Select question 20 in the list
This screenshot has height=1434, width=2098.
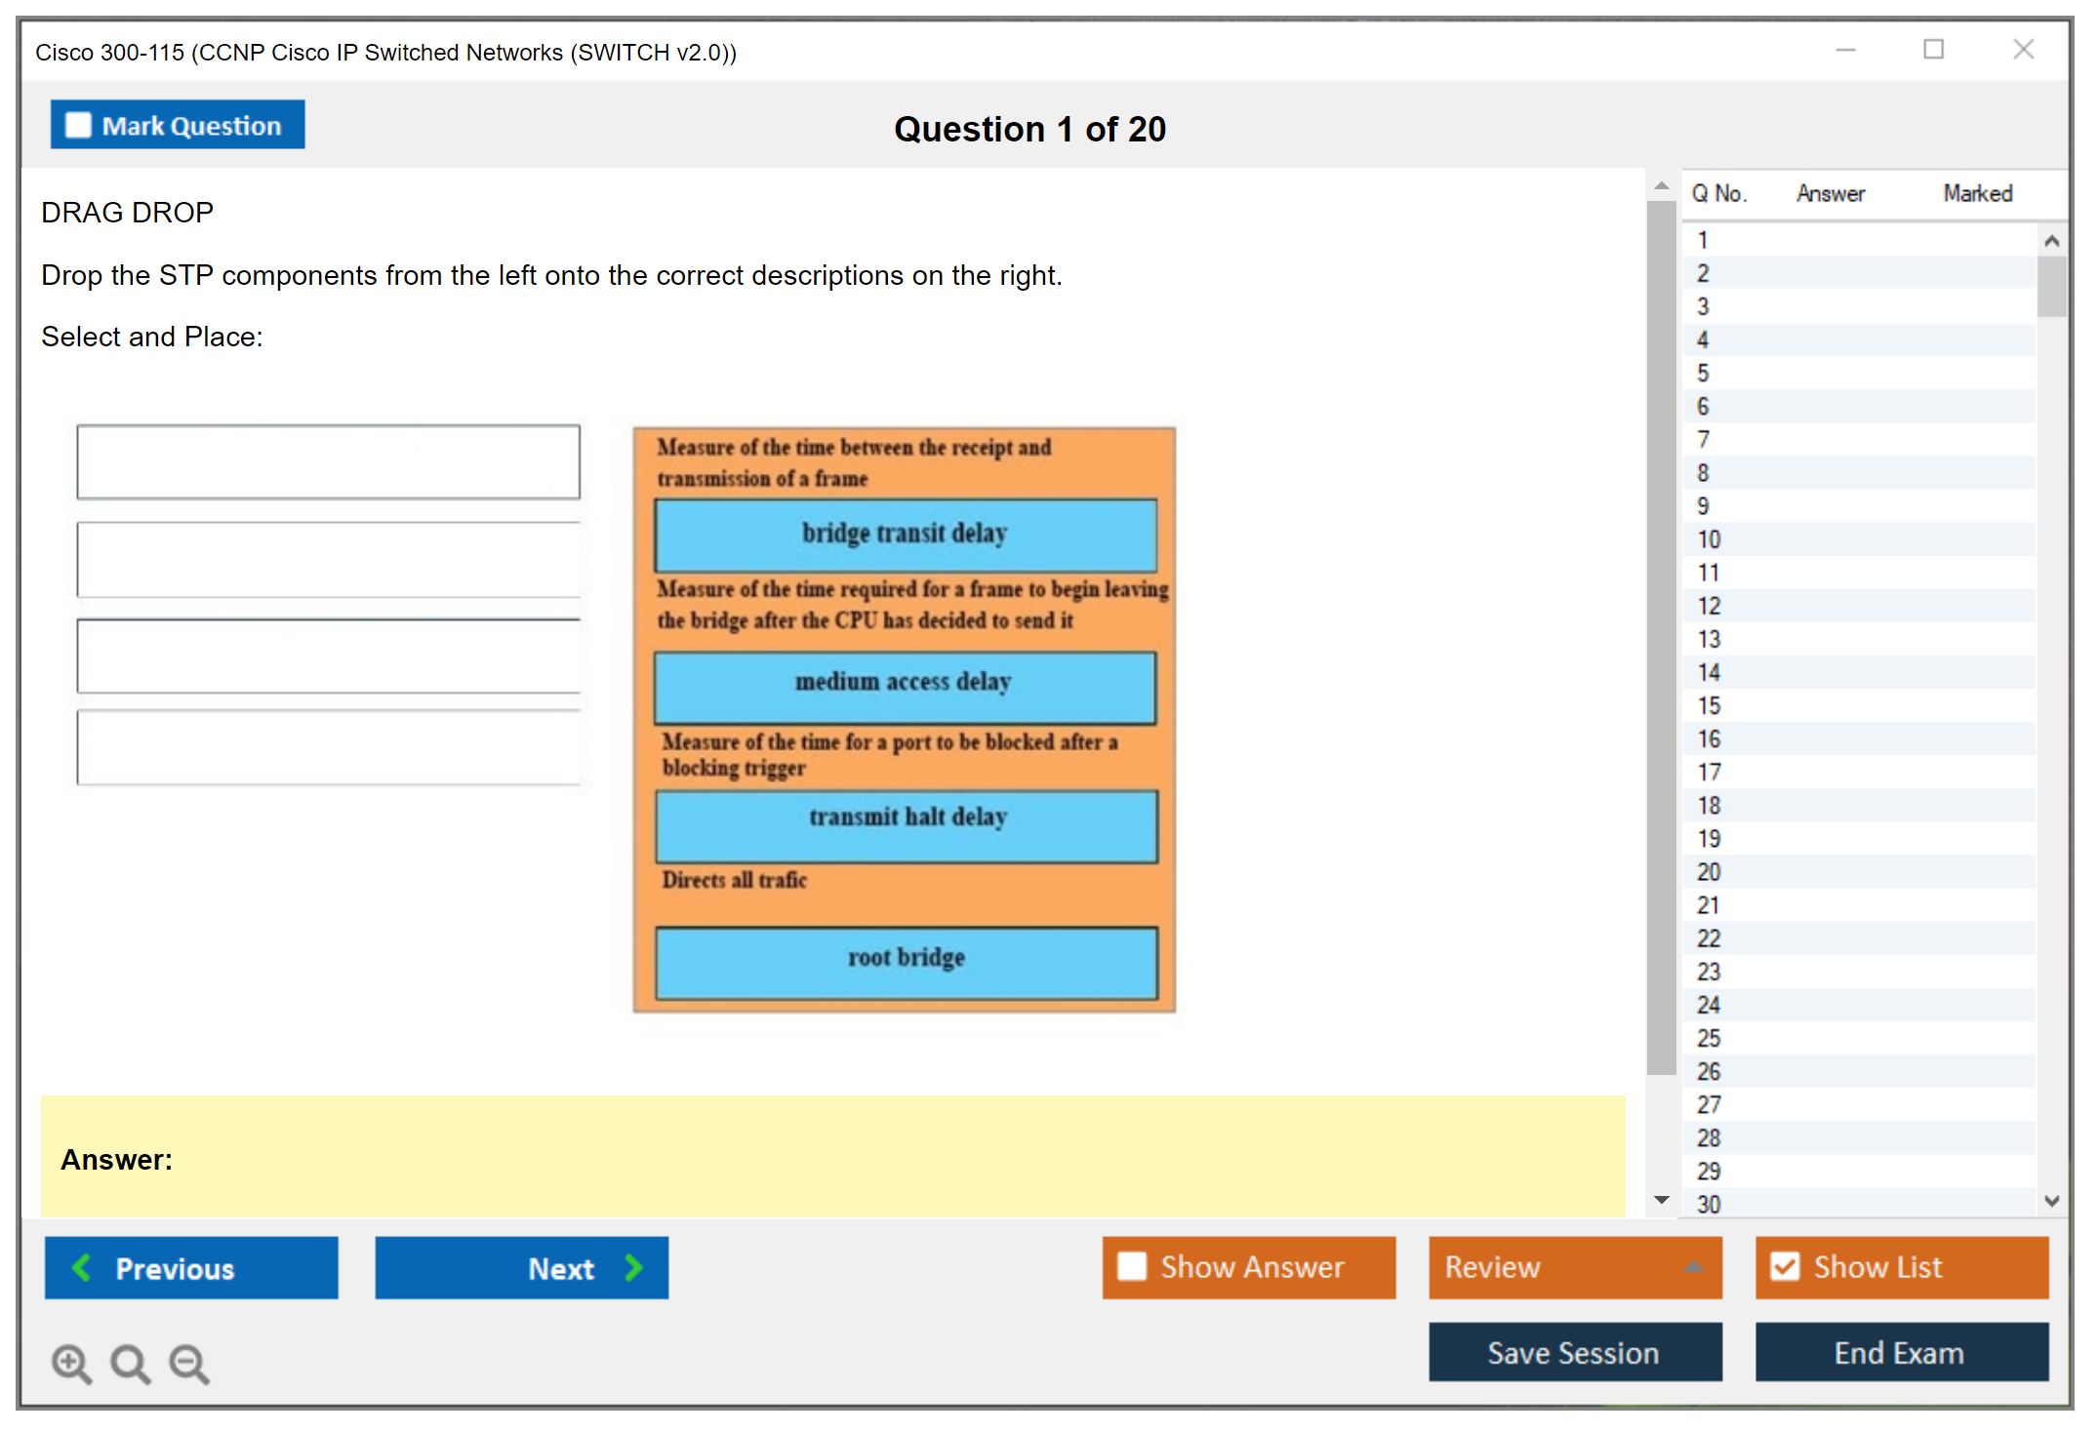1709,872
